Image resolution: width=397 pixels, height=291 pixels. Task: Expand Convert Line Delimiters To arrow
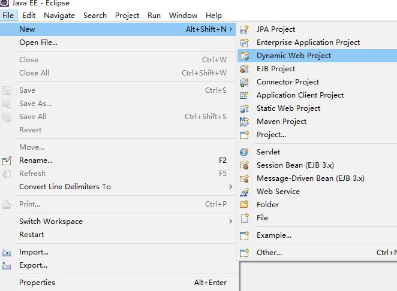[x=230, y=187]
